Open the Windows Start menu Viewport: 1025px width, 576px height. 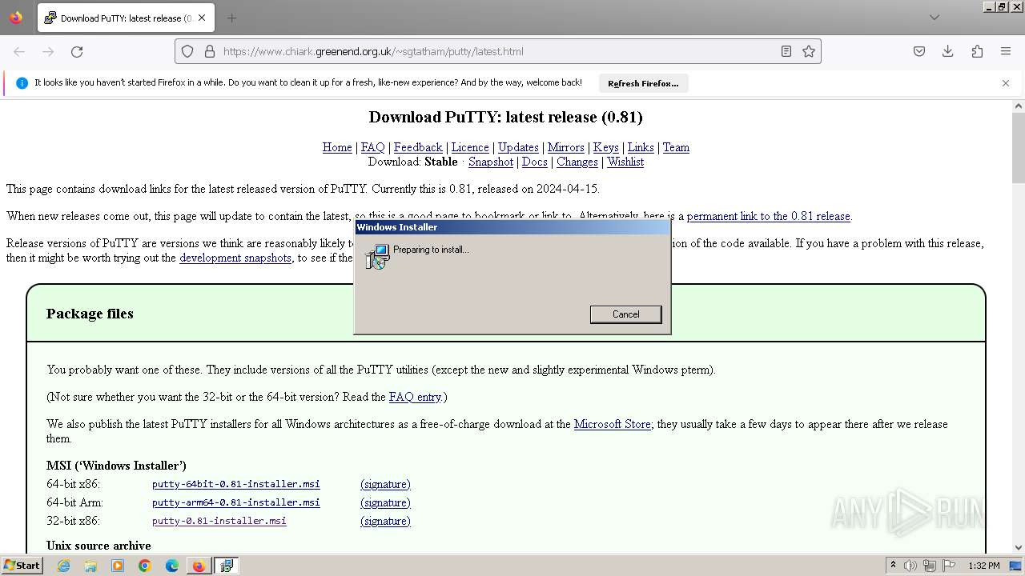point(22,566)
